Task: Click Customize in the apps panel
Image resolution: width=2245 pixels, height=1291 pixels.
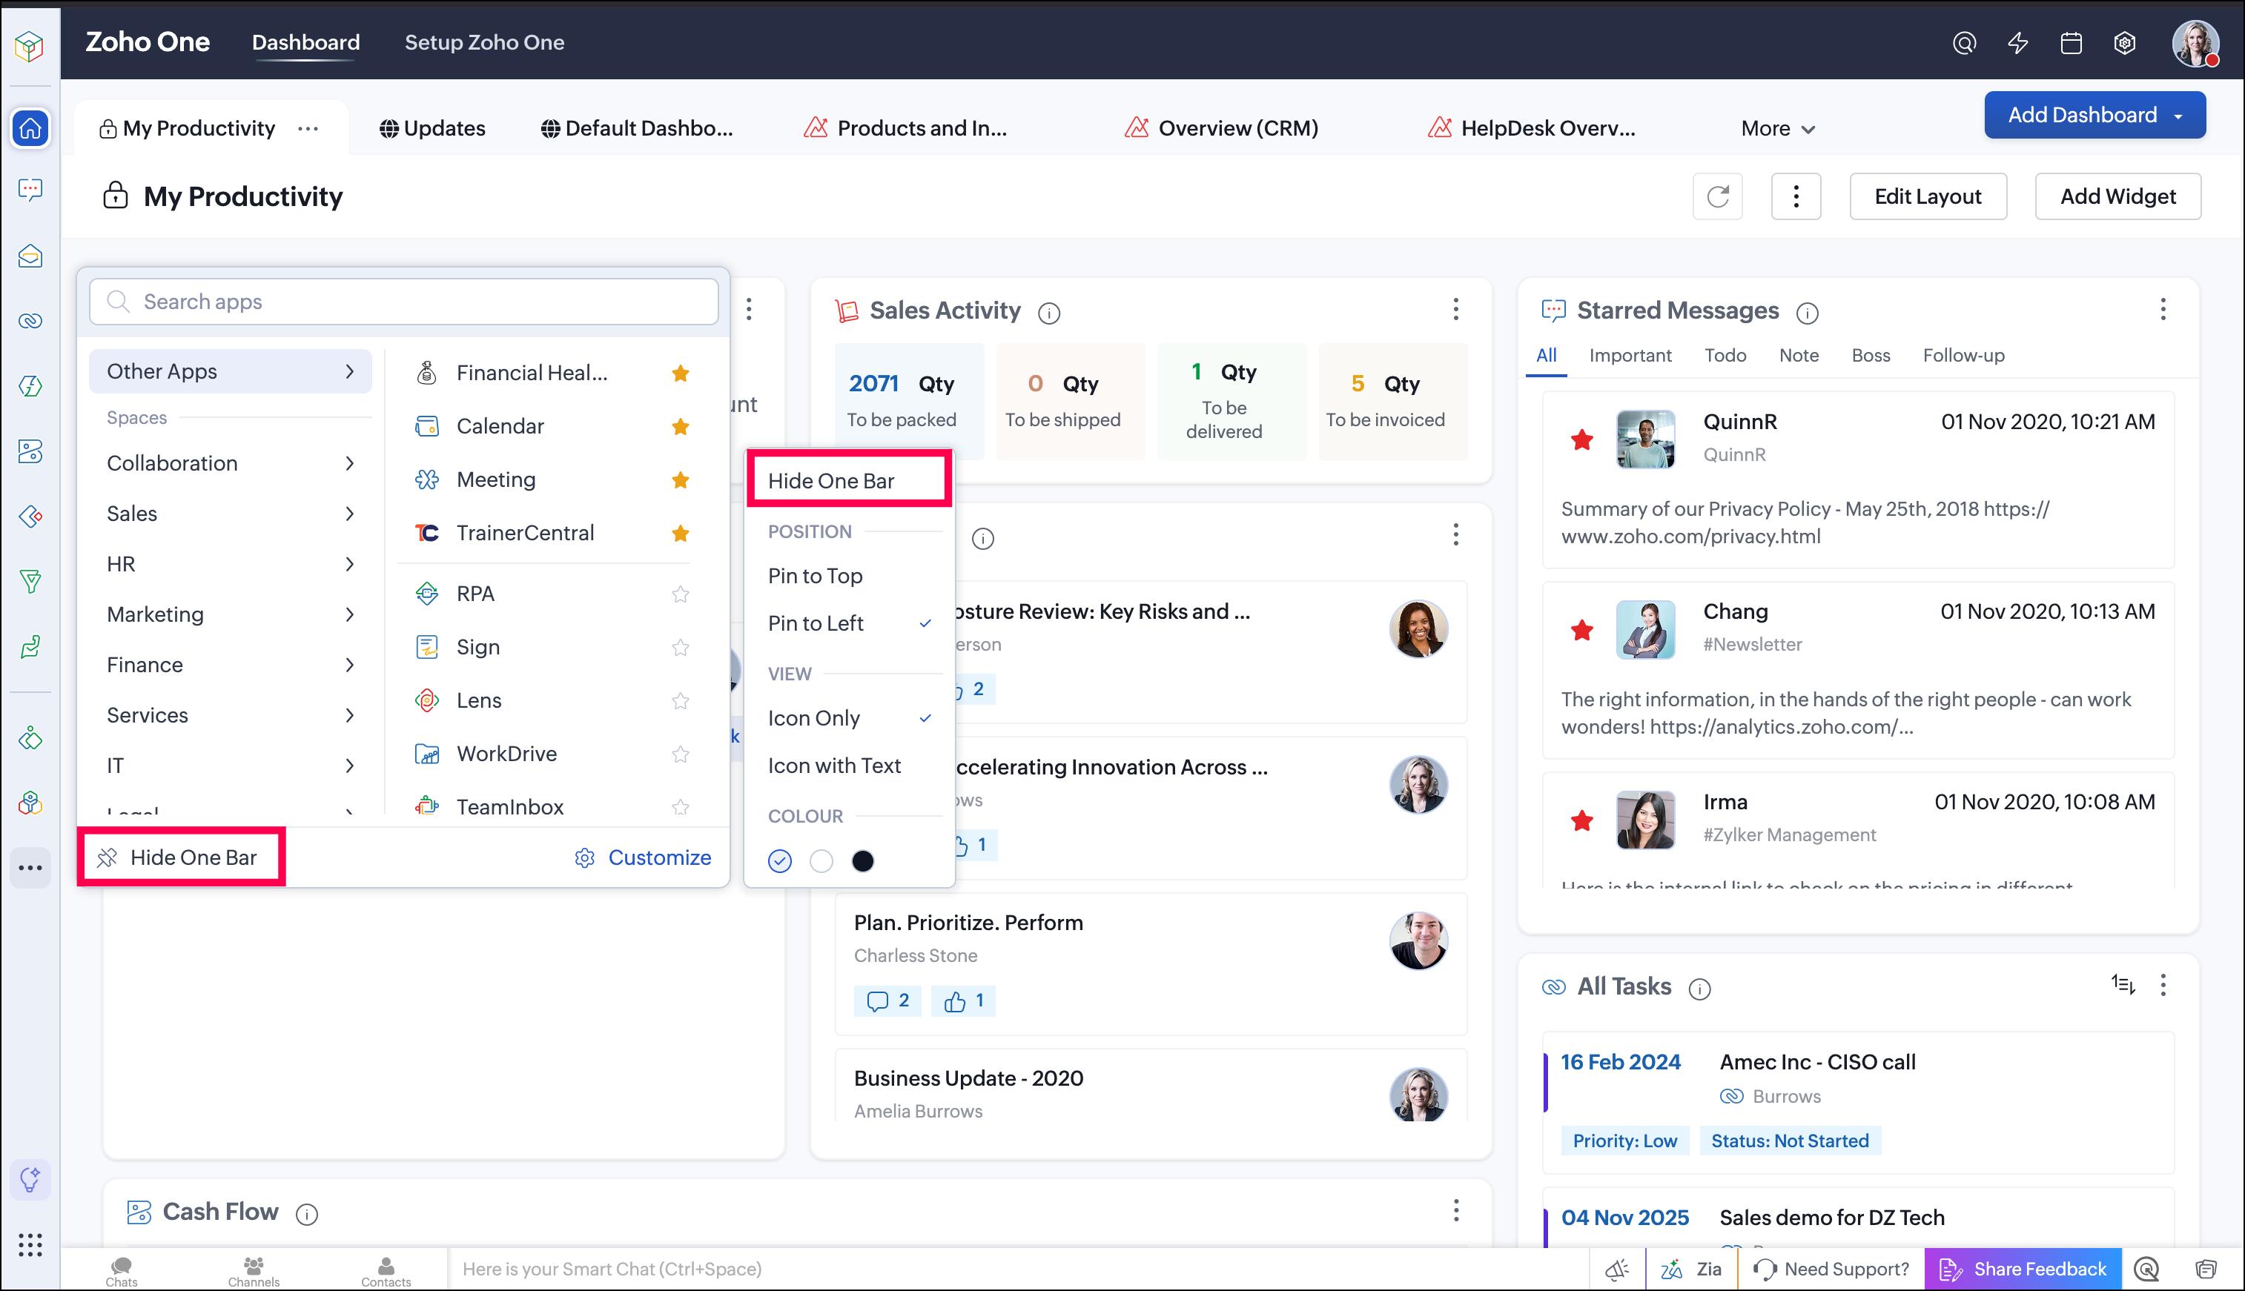Action: (642, 858)
